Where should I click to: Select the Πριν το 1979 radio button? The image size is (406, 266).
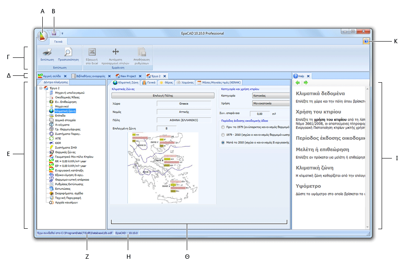coord(223,127)
